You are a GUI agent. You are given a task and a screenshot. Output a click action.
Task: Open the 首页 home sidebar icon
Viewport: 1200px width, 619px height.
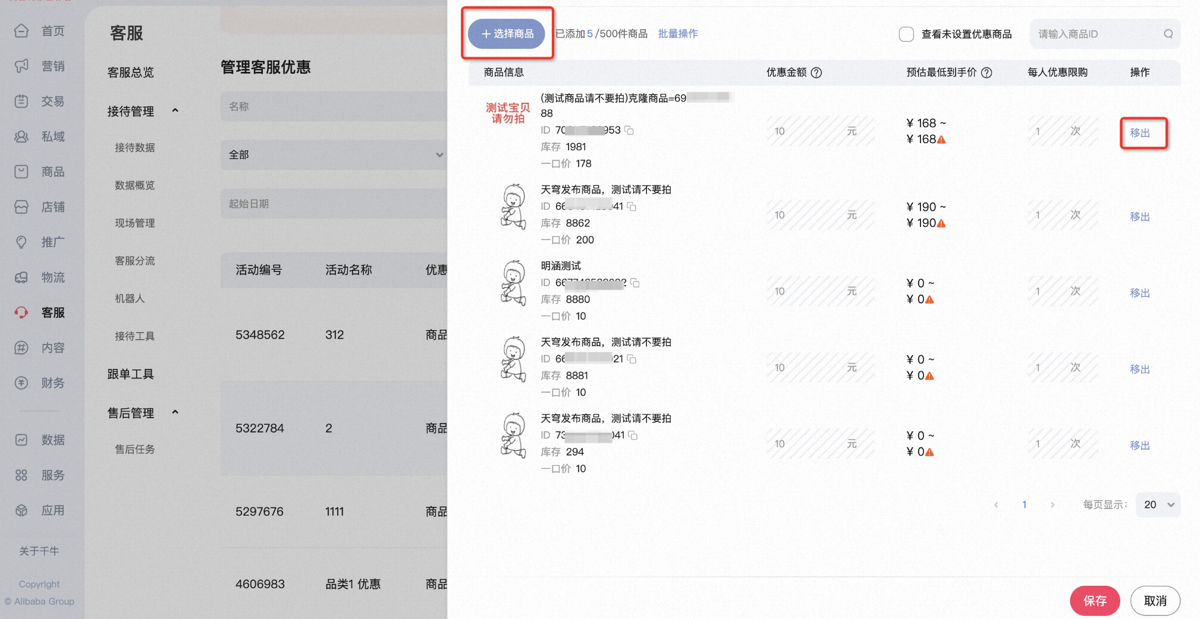point(21,31)
